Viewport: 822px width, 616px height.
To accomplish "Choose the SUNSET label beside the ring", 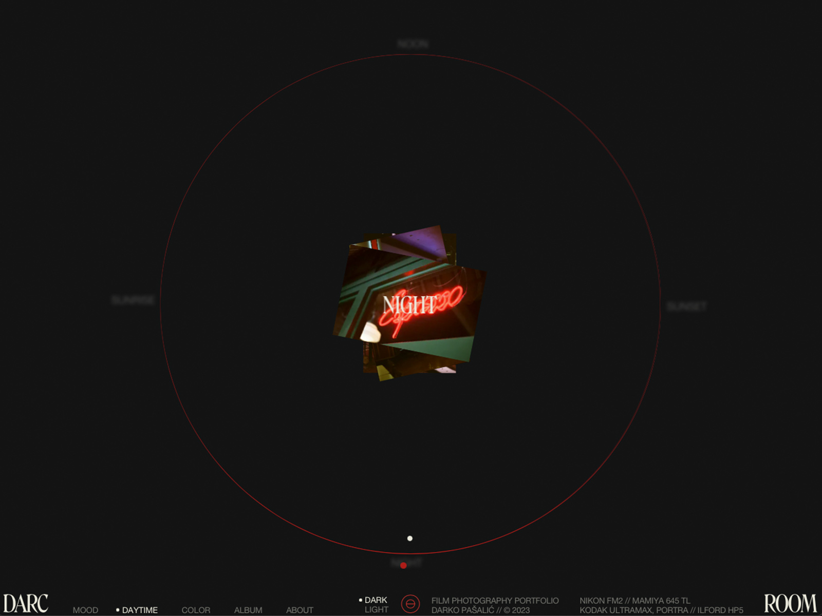I will (687, 306).
